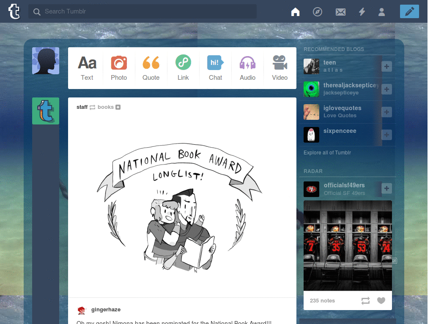The height and width of the screenshot is (324, 433).
Task: Open the teen recommended blog
Action: 329,62
